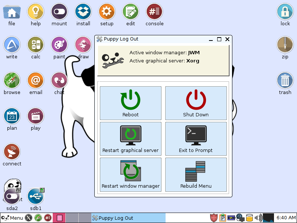Click the Puppy Log Out title bar icon
Viewport: 297px width, 223px height.
99,39
